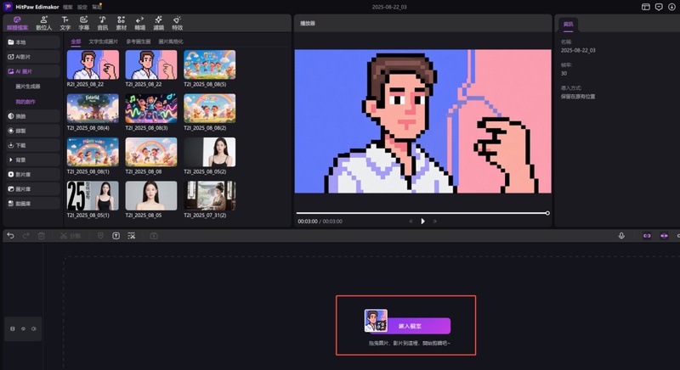Collapse the AI 圖片 sidebar section
This screenshot has width=680, height=370.
pos(33,71)
